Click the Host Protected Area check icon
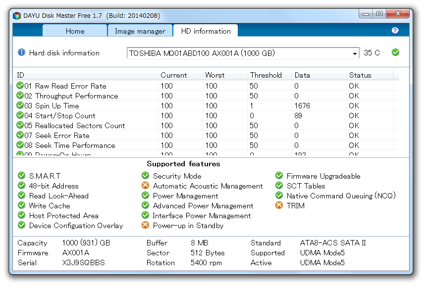The image size is (424, 286). click(21, 215)
